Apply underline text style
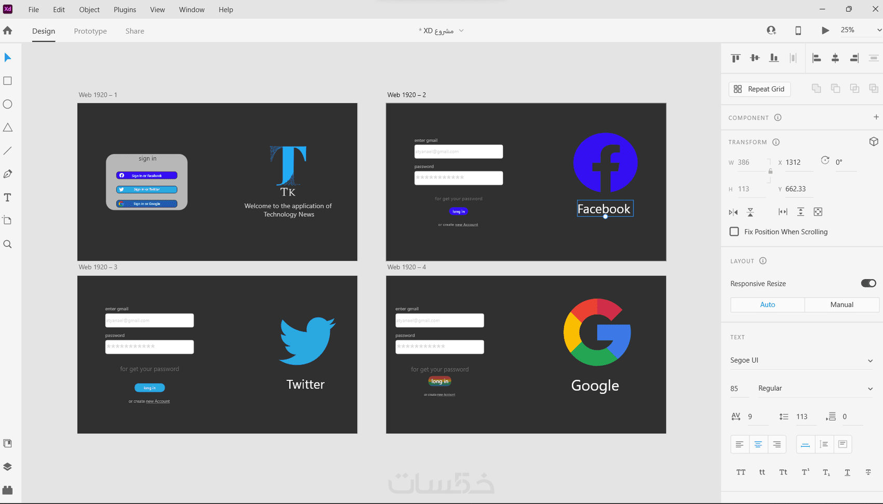 (x=847, y=472)
